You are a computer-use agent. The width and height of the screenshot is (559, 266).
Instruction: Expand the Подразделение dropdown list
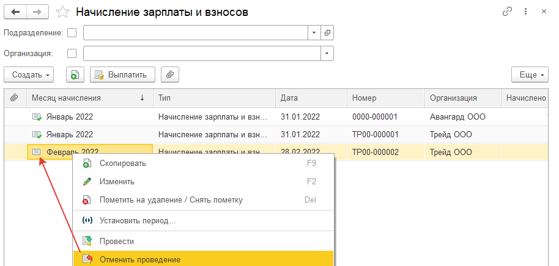tap(314, 33)
